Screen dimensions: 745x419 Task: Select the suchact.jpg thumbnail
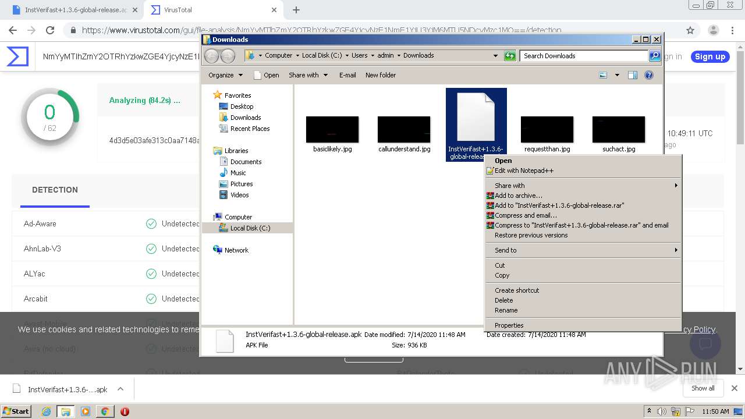[619, 130]
